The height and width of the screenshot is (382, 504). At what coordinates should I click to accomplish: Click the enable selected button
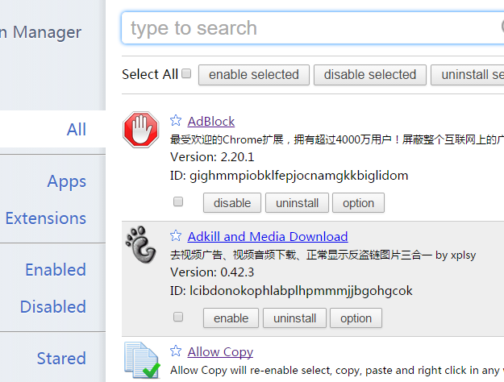[x=254, y=75]
